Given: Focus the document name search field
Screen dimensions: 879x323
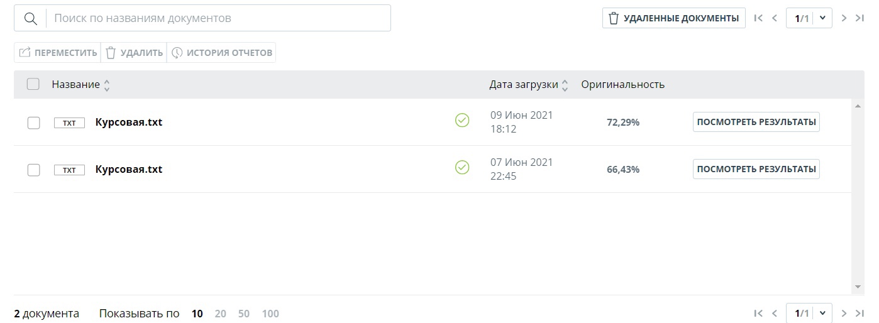Looking at the screenshot, I should (x=219, y=18).
